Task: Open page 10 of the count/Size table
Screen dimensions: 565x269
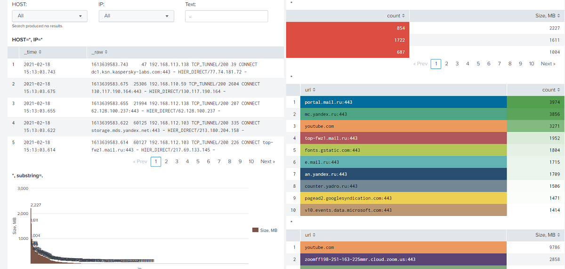Action: [532, 64]
